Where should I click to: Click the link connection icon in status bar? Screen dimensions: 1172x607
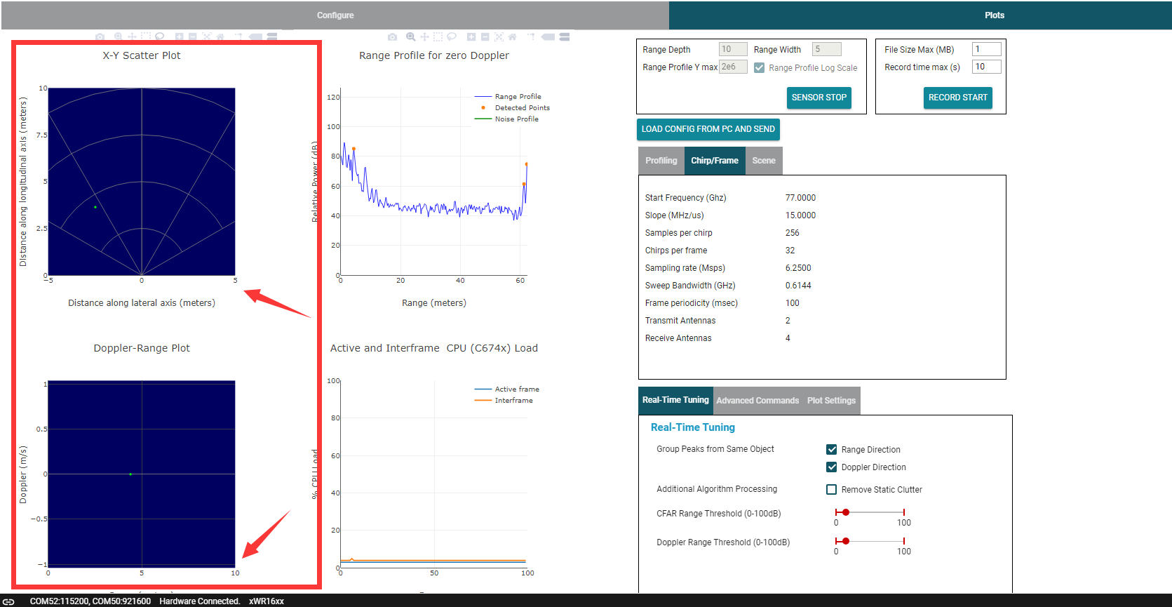pyautogui.click(x=8, y=601)
